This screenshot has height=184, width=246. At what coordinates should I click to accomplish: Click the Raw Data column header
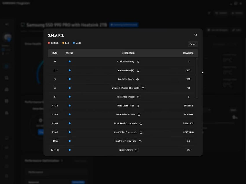[188, 53]
